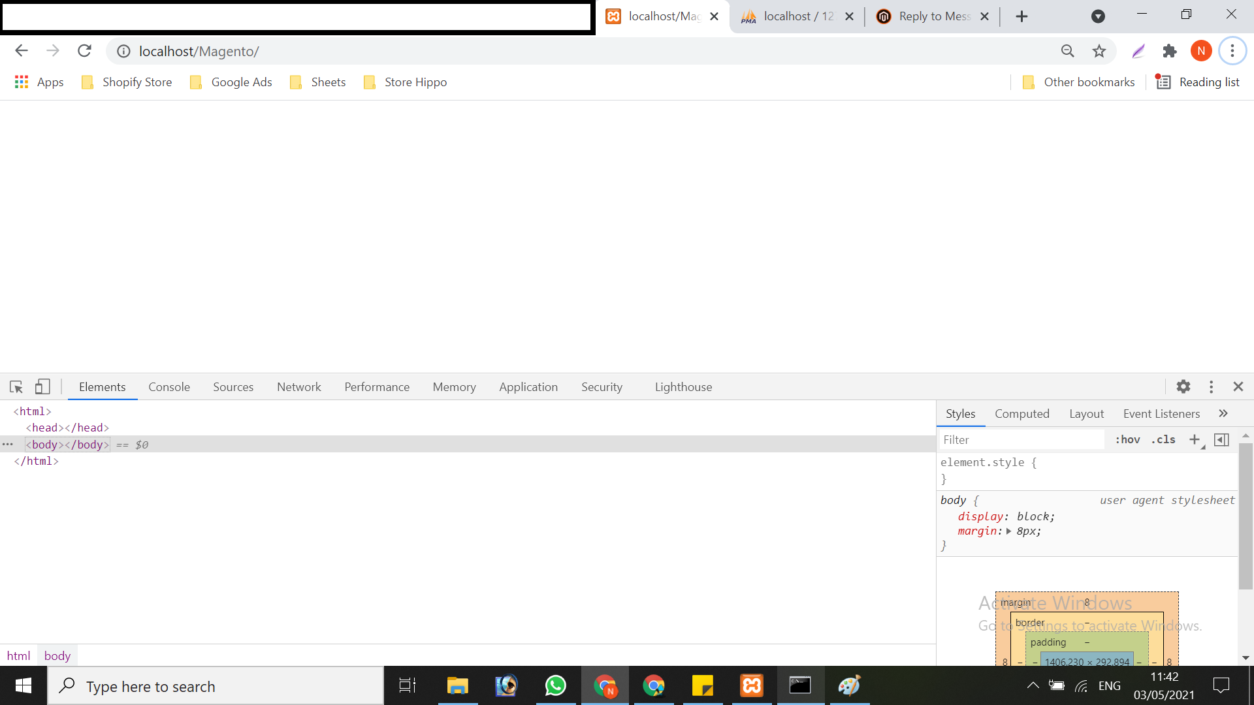
Task: Toggle the device toolbar
Action: [x=42, y=386]
